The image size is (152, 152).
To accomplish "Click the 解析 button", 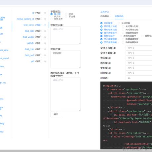I will click(56, 114).
